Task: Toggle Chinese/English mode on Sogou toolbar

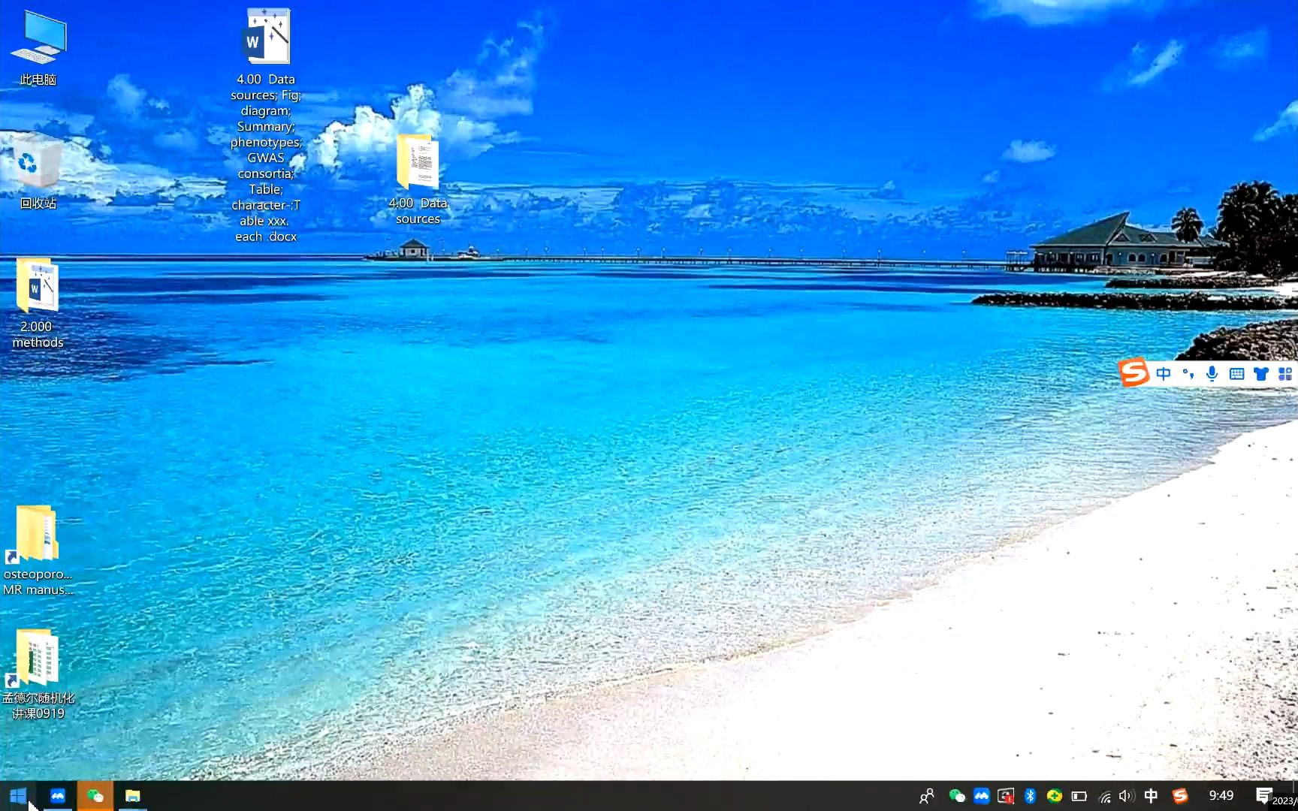Action: point(1164,373)
